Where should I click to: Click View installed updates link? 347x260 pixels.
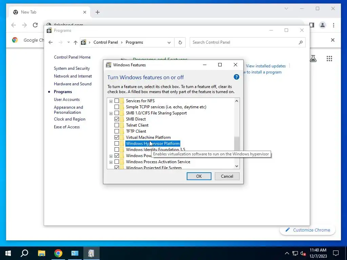pos(266,66)
